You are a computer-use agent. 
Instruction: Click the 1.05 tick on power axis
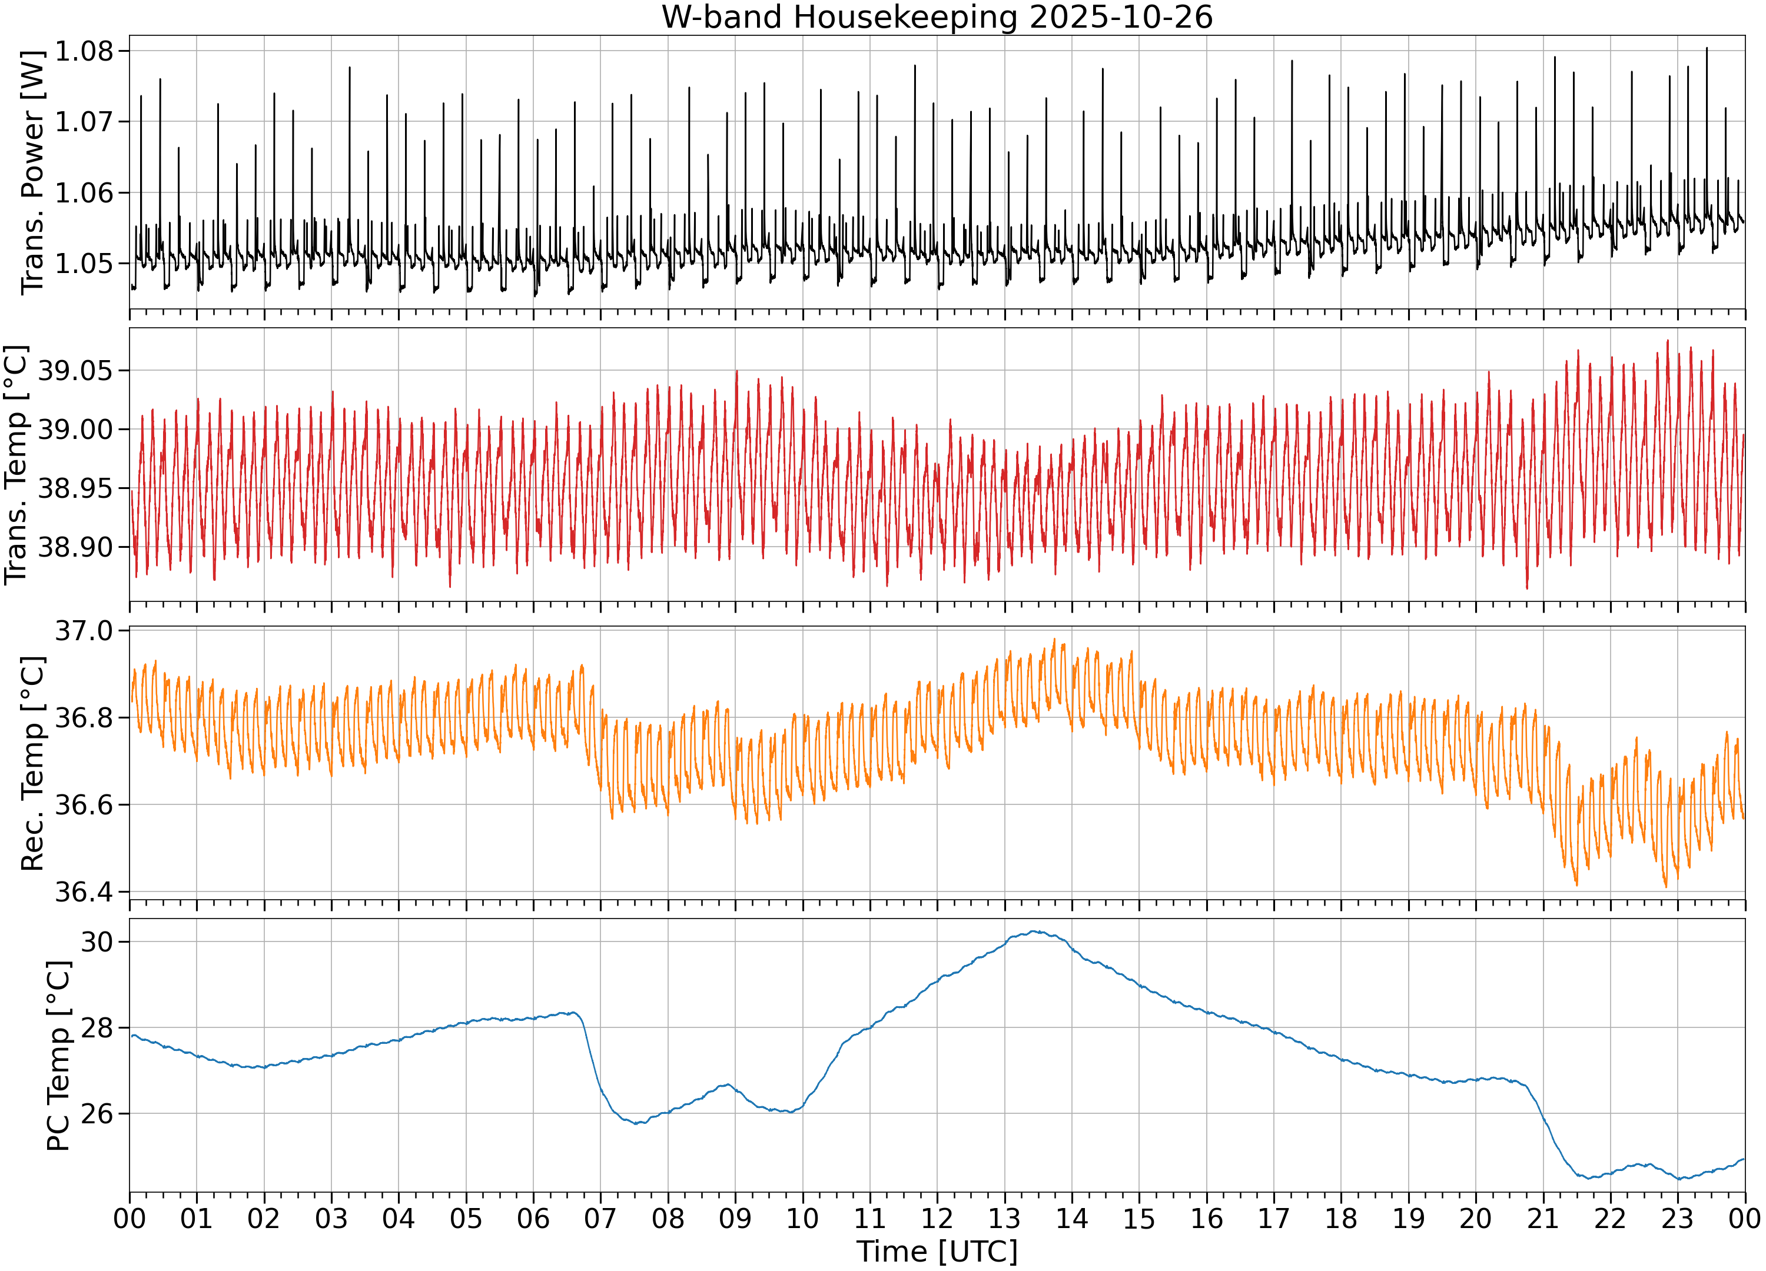tap(84, 264)
